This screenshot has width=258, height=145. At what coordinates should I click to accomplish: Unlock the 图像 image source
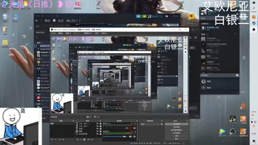pos(100,131)
